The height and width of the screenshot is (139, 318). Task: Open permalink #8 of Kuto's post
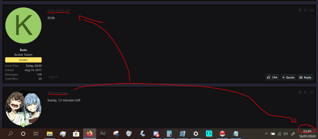tap(312, 10)
